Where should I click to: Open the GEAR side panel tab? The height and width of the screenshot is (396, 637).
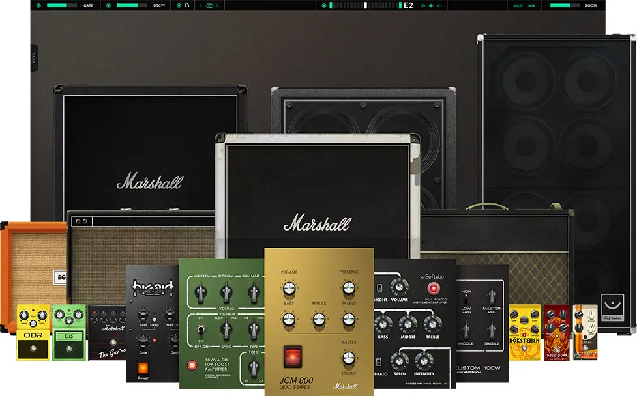tap(34, 59)
